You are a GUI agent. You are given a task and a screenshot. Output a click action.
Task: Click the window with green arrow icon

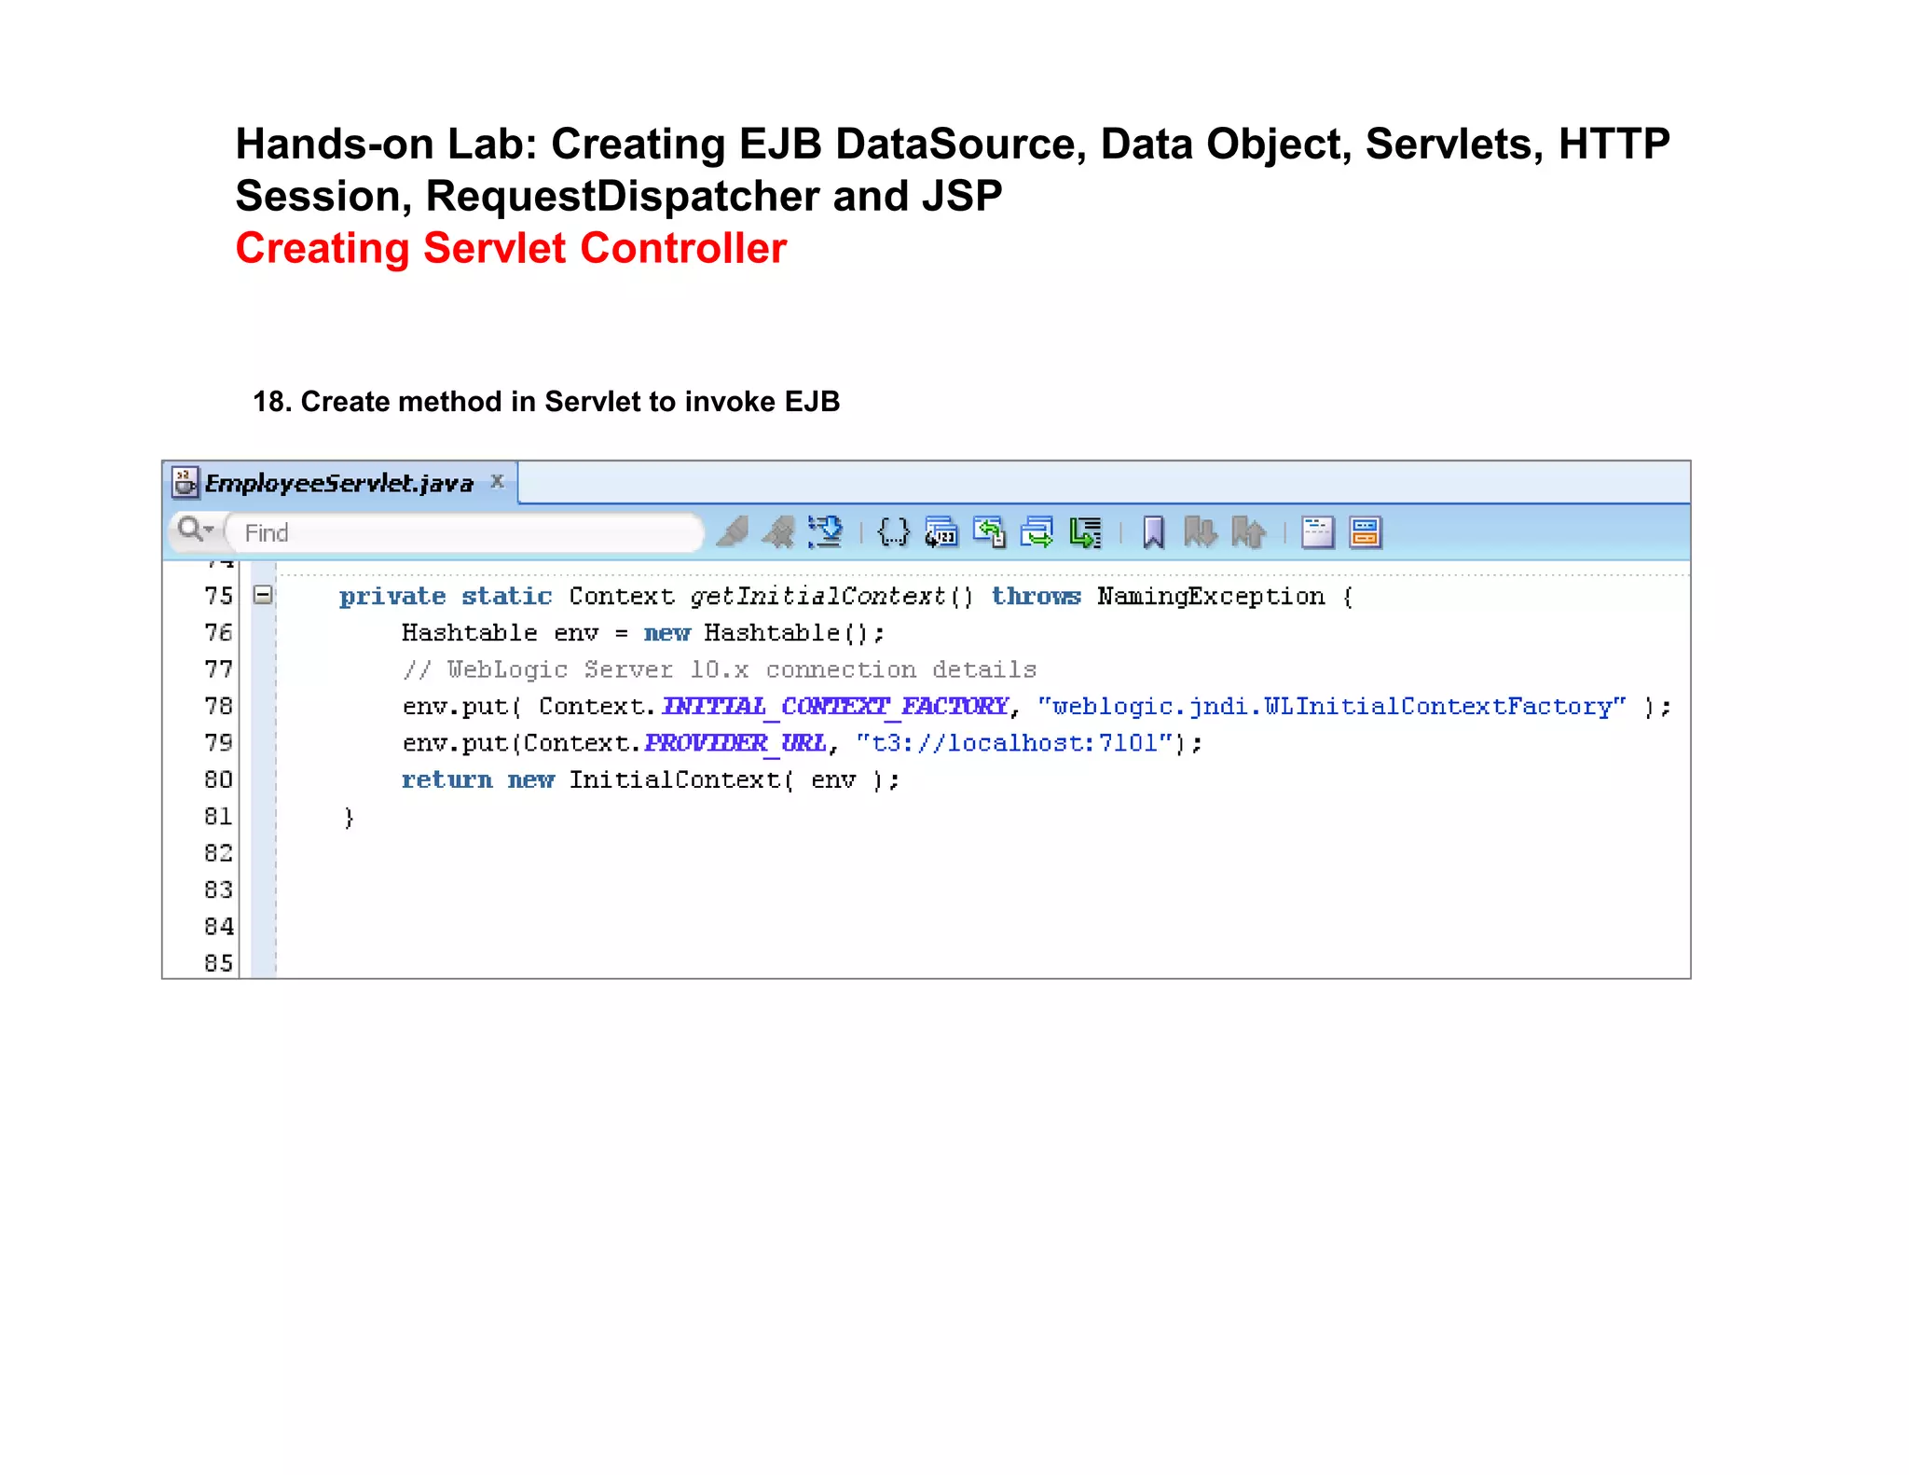[x=1037, y=531]
